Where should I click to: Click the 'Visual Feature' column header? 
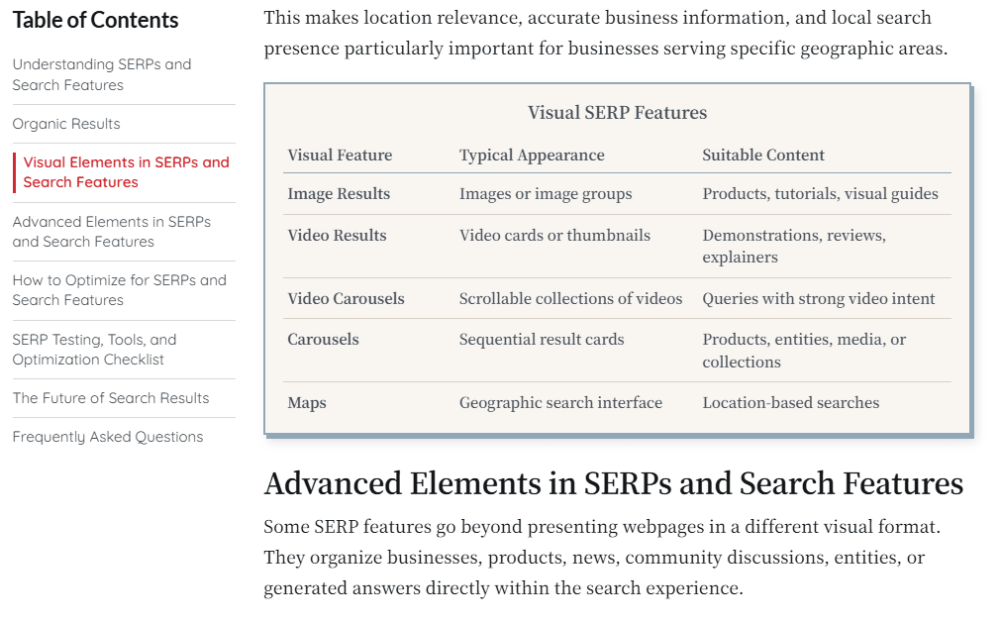(x=340, y=156)
